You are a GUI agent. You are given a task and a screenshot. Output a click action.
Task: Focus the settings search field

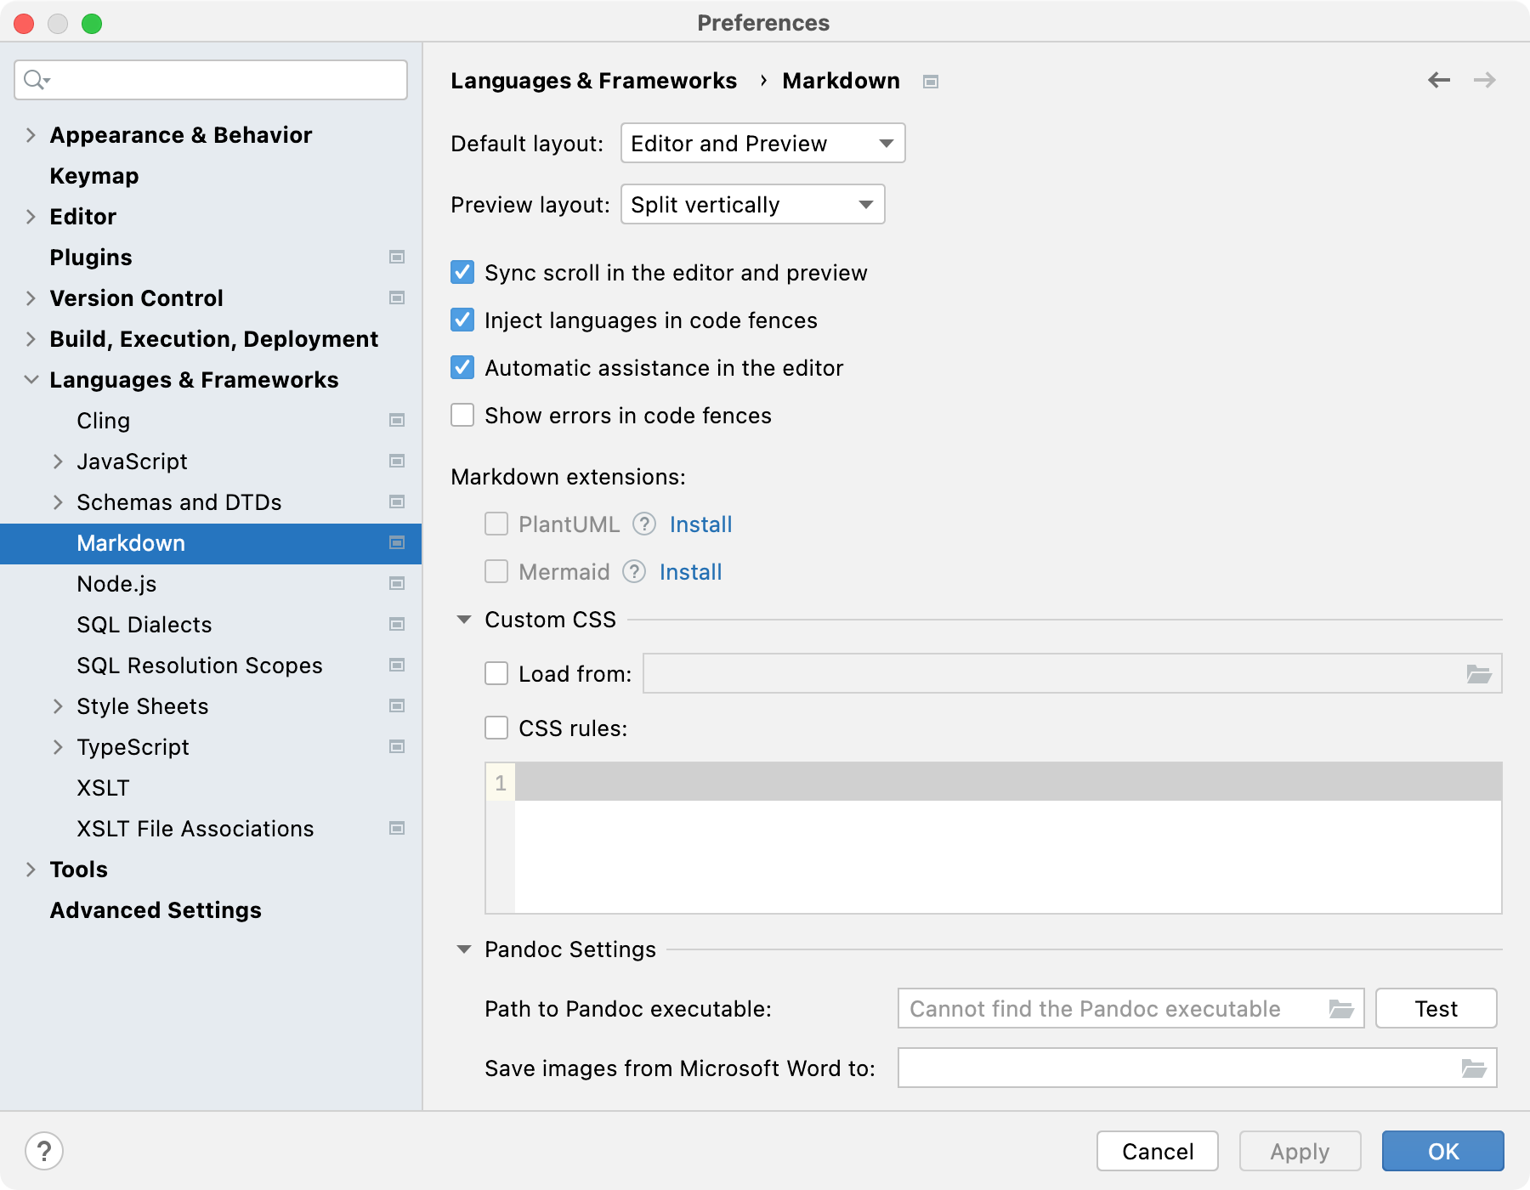pyautogui.click(x=211, y=80)
